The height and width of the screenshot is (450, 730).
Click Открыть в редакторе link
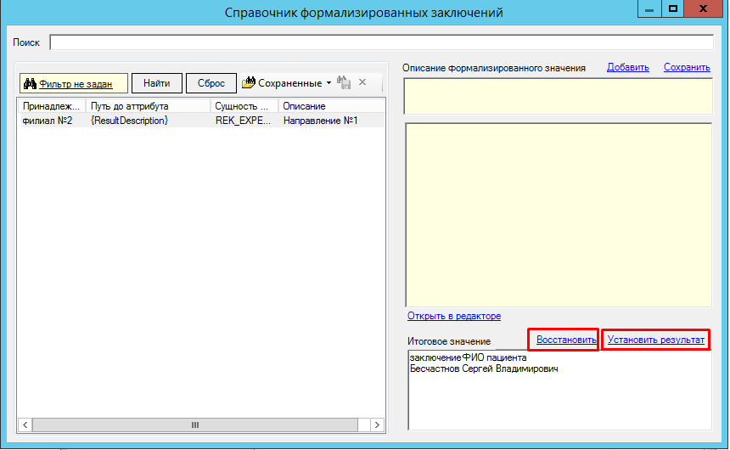[x=454, y=316]
